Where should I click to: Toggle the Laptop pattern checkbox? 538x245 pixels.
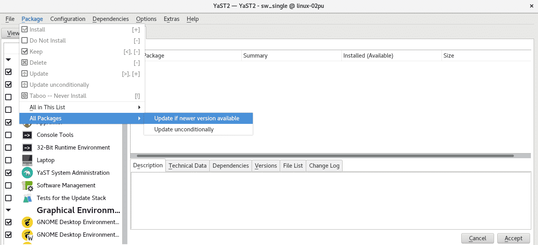tap(8, 160)
